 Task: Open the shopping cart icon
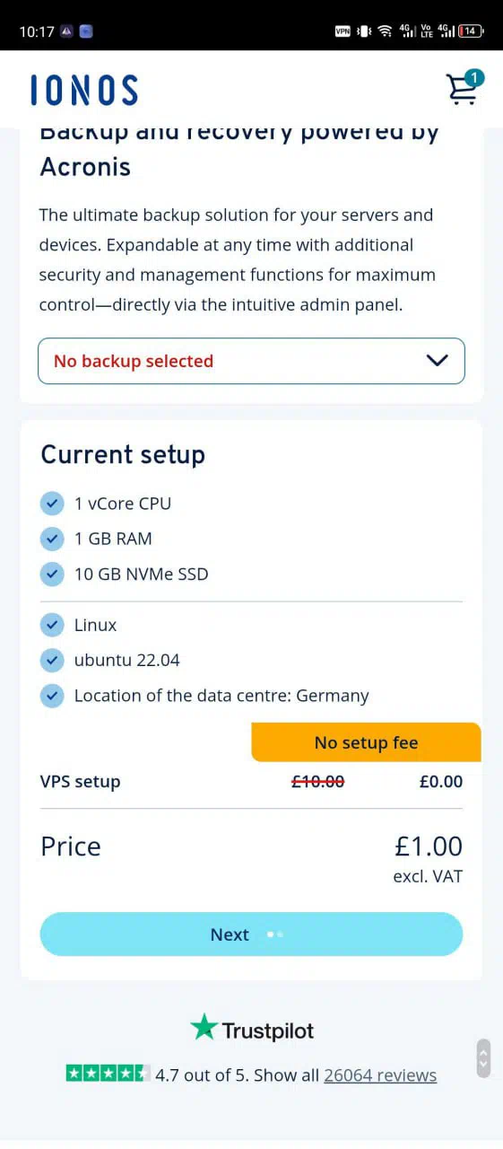pyautogui.click(x=463, y=88)
